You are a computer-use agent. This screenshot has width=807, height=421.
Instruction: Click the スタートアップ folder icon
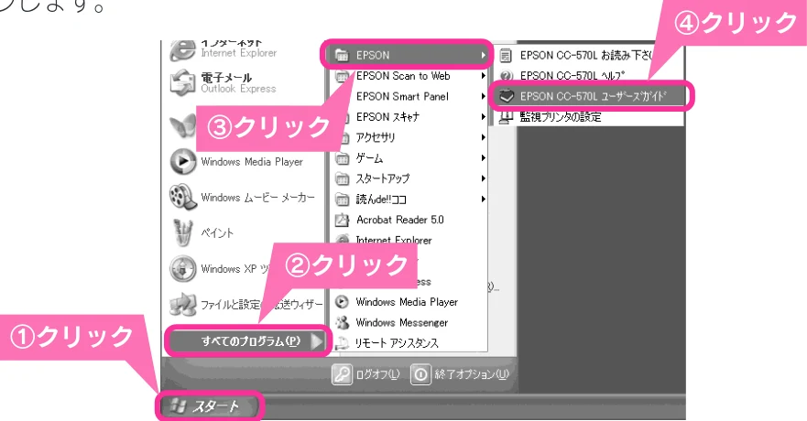342,178
